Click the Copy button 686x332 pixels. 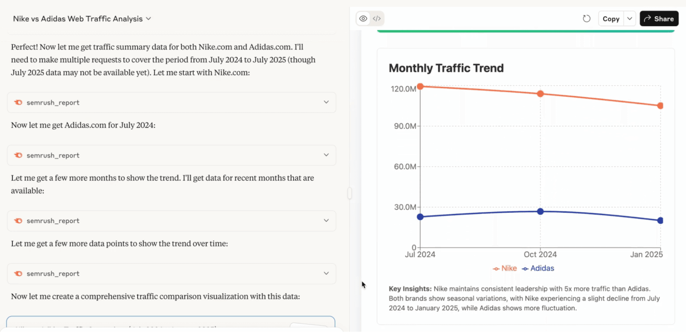[x=611, y=19]
